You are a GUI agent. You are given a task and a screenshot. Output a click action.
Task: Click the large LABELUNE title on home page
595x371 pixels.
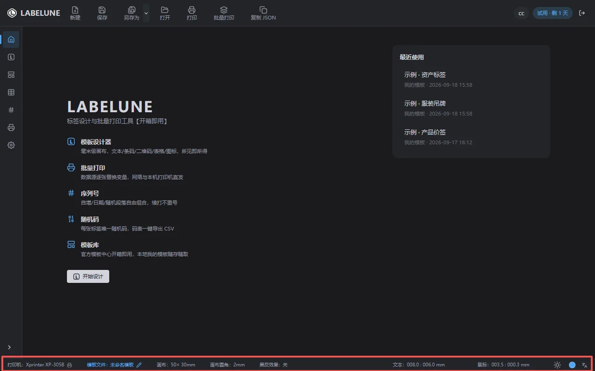pyautogui.click(x=110, y=107)
